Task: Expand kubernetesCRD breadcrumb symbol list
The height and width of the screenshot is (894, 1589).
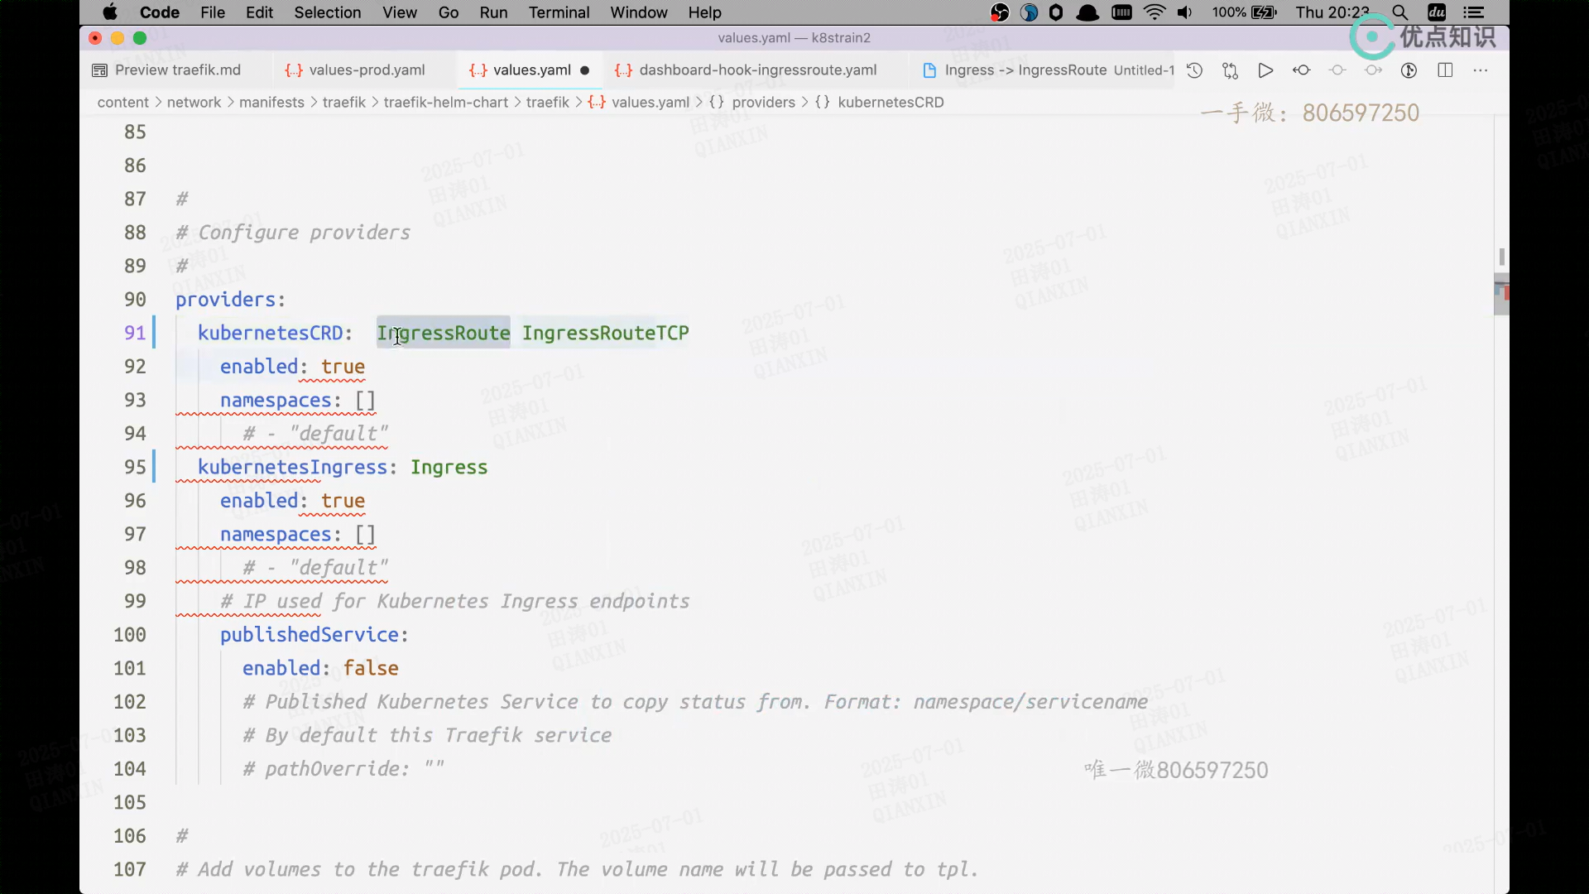Action: point(890,103)
